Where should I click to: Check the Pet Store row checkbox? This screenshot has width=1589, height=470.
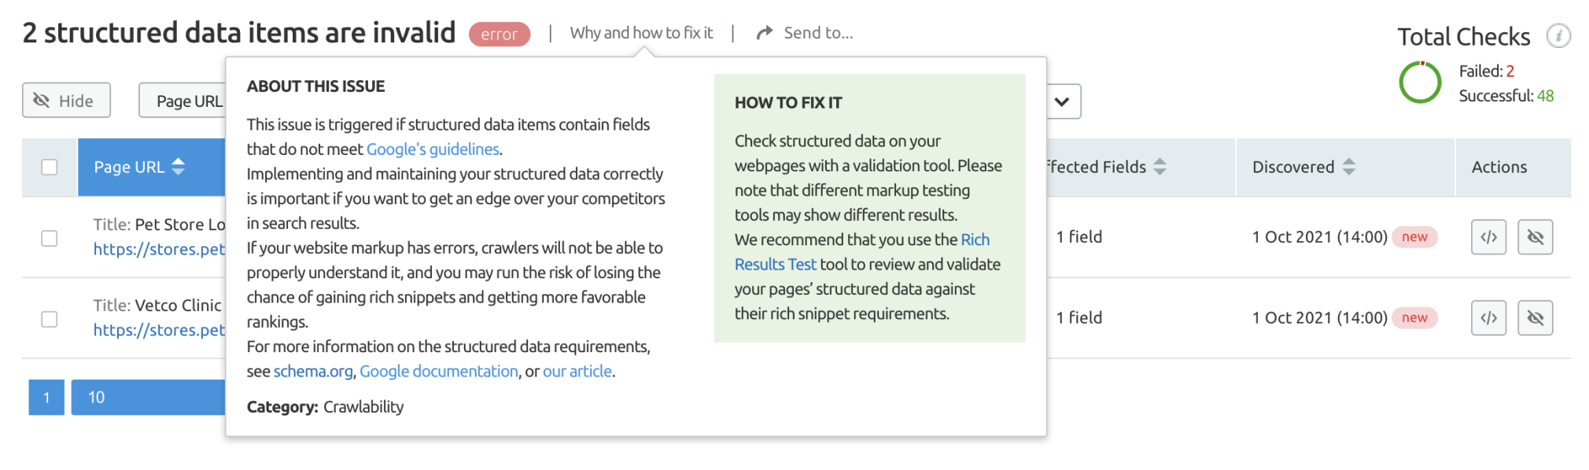click(50, 237)
